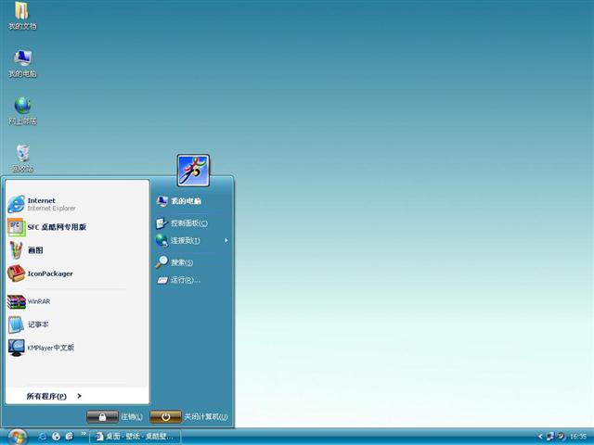This screenshot has width=594, height=445.
Task: Open 搜索(S) search
Action: tap(174, 262)
